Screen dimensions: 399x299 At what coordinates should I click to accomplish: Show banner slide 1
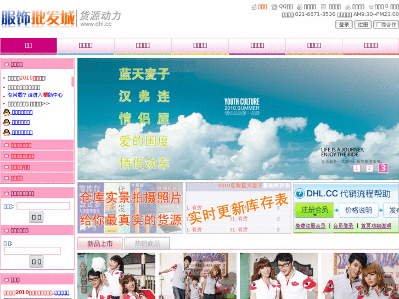click(x=357, y=168)
